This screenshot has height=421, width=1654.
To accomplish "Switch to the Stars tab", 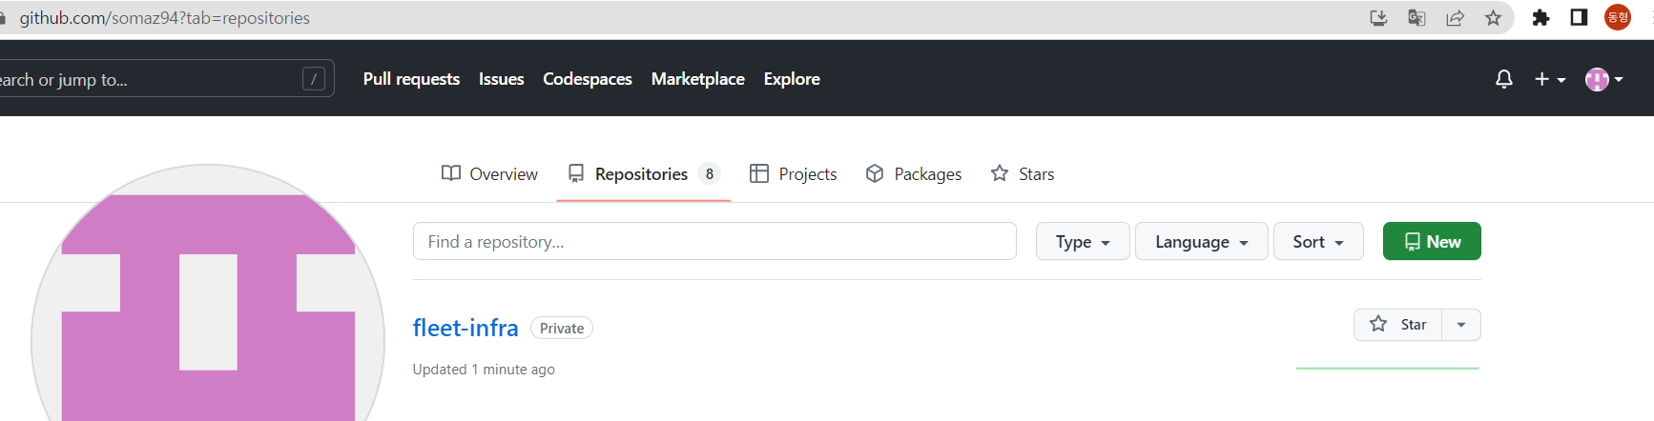I will tap(1023, 173).
